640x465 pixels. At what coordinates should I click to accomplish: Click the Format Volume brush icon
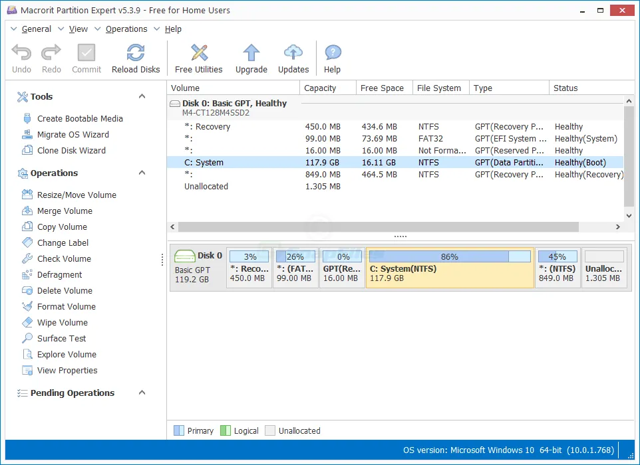(27, 306)
